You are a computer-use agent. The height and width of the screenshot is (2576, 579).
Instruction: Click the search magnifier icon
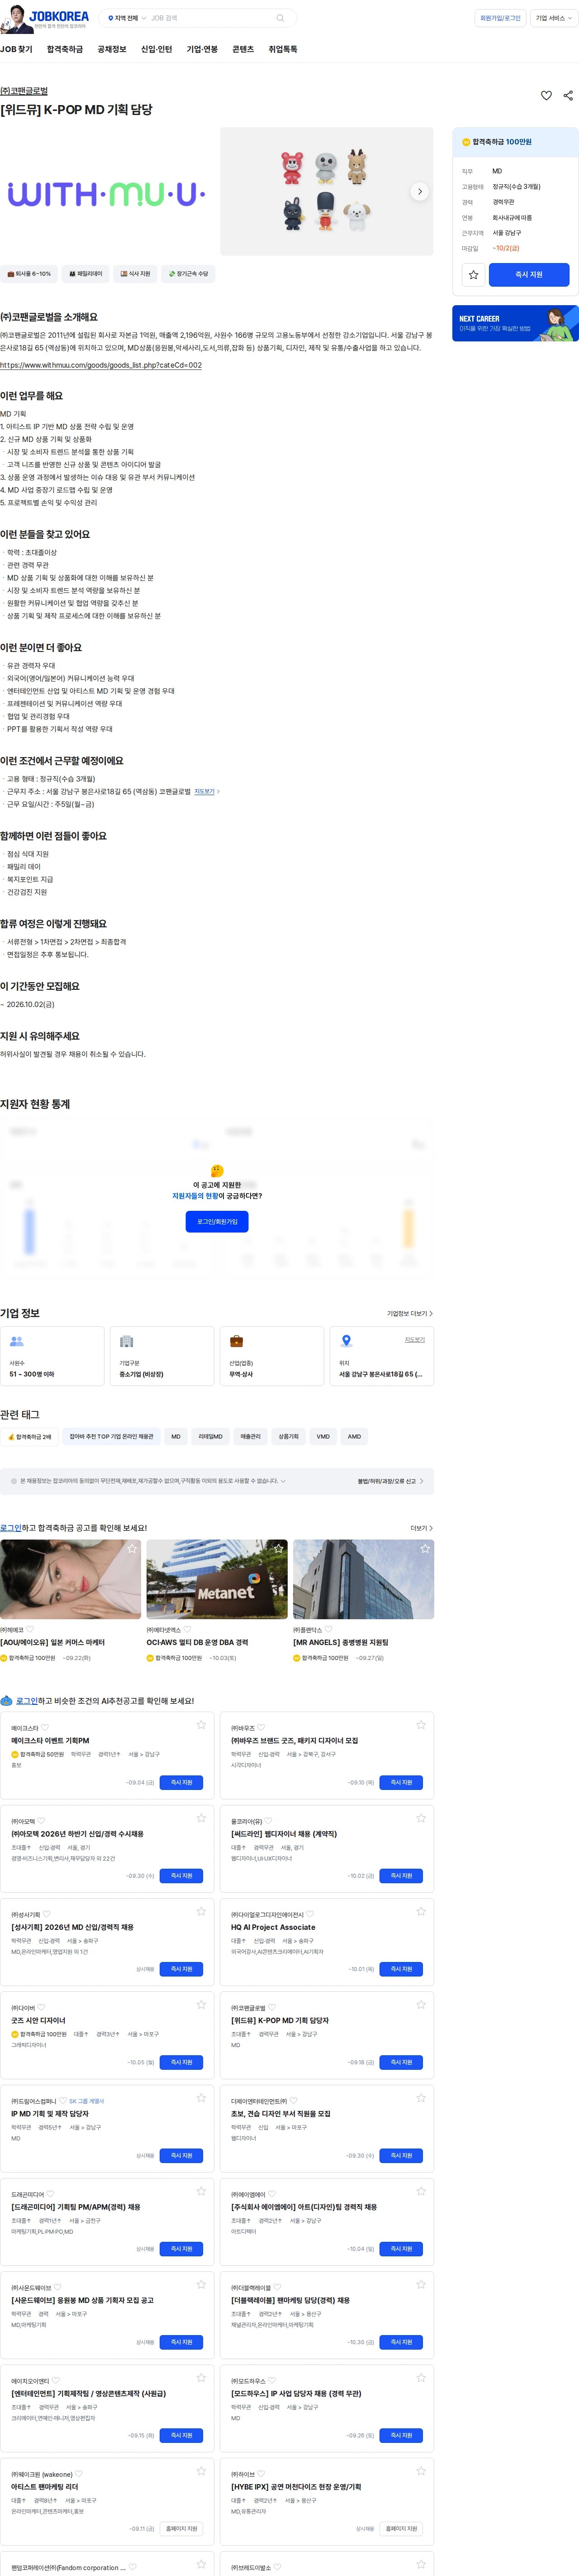[x=280, y=18]
